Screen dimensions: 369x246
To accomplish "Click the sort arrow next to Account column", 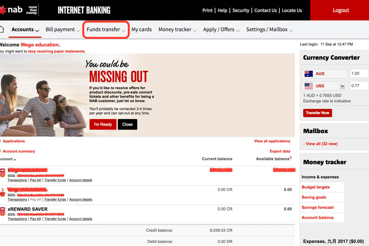I will [15, 160].
